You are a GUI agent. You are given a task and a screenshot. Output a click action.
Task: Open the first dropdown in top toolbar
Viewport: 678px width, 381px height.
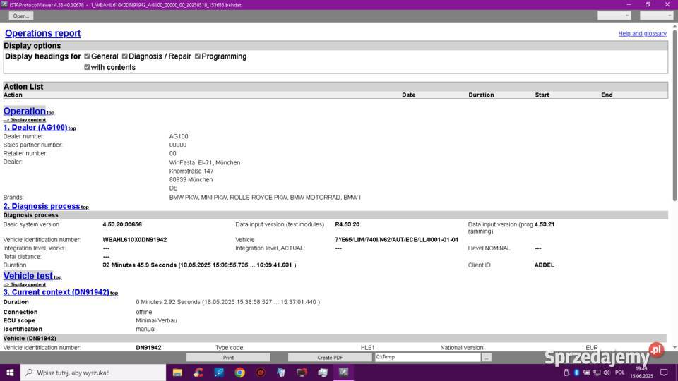614,16
